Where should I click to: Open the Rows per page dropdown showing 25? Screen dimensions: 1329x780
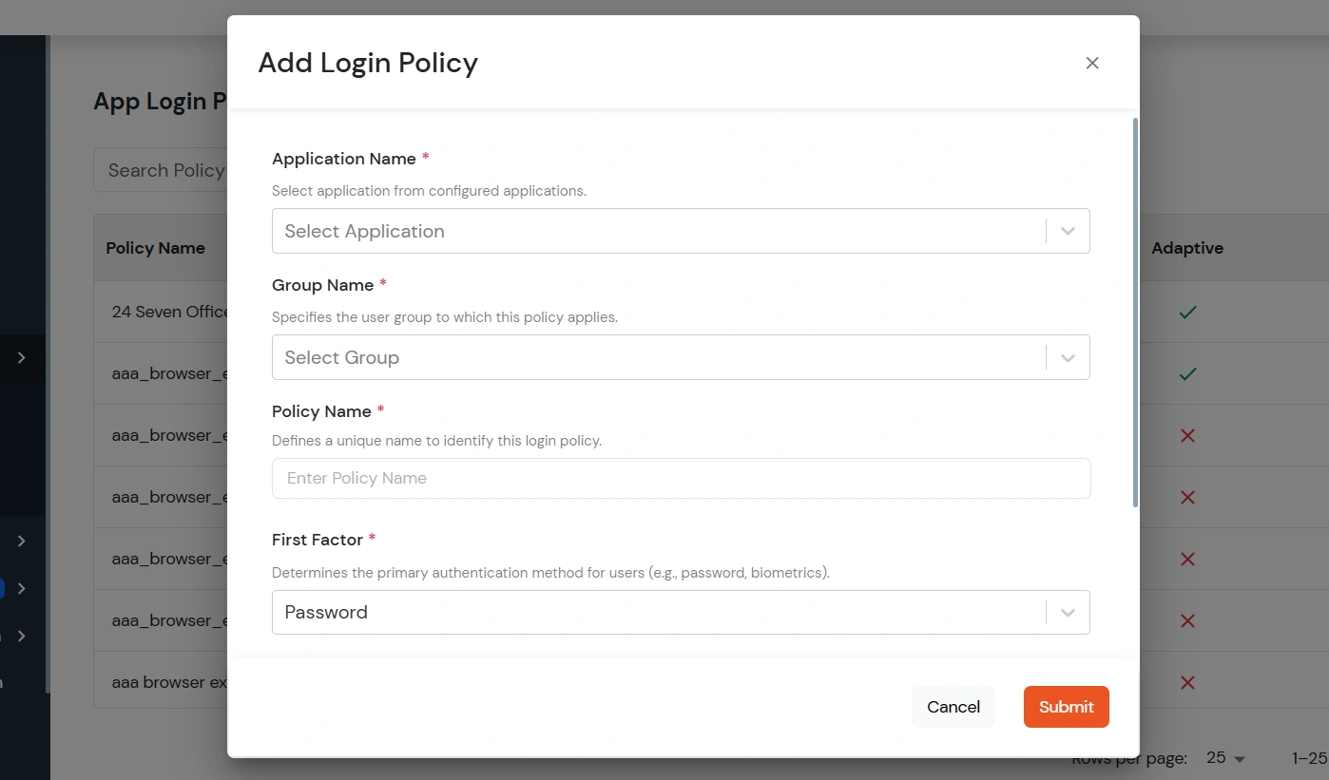coord(1223,757)
